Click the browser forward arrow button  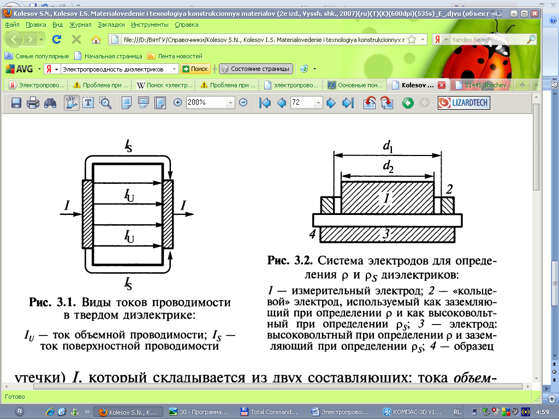coord(31,39)
